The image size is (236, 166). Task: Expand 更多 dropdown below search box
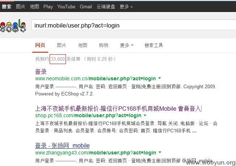click(127, 45)
